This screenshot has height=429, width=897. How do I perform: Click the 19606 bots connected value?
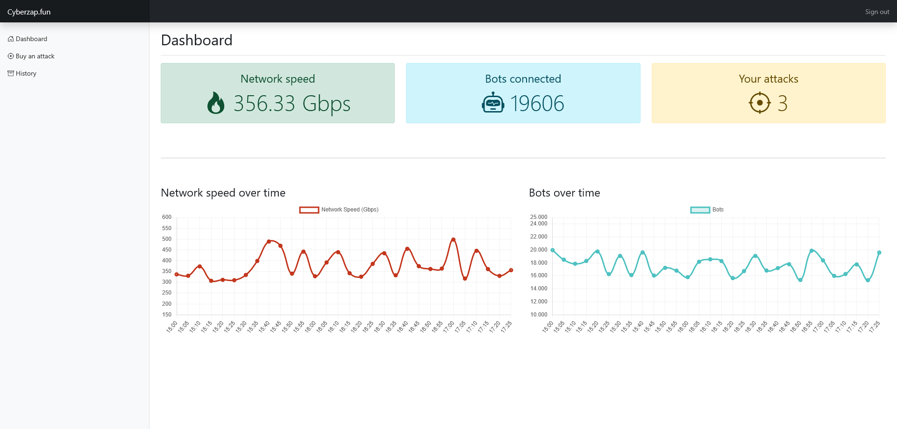click(537, 103)
